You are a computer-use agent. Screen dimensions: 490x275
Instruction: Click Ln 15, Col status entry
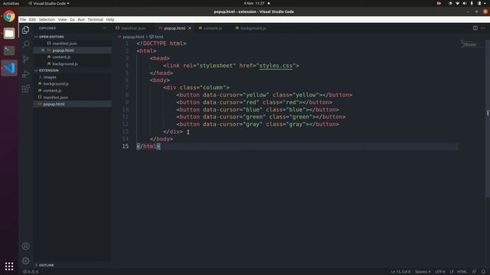coord(400,272)
